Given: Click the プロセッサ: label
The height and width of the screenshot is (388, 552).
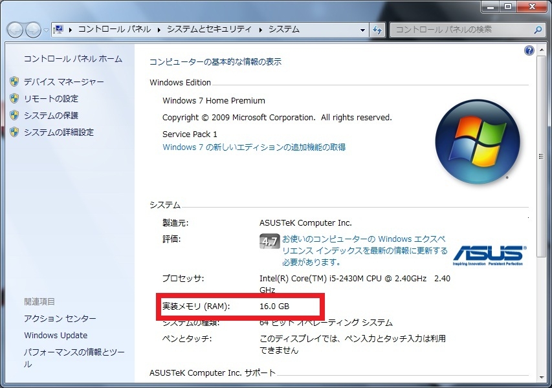Looking at the screenshot, I should click(183, 279).
